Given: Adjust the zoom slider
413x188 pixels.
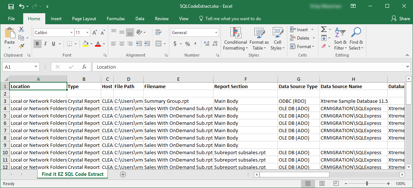Looking at the screenshot, I should coord(367,184).
